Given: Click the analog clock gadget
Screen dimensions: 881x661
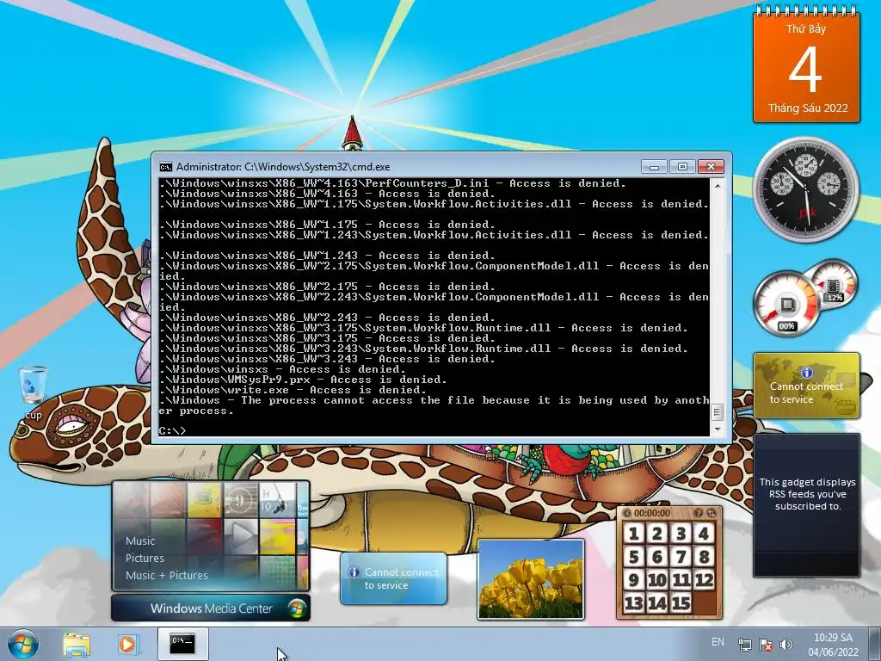Looking at the screenshot, I should pos(805,190).
